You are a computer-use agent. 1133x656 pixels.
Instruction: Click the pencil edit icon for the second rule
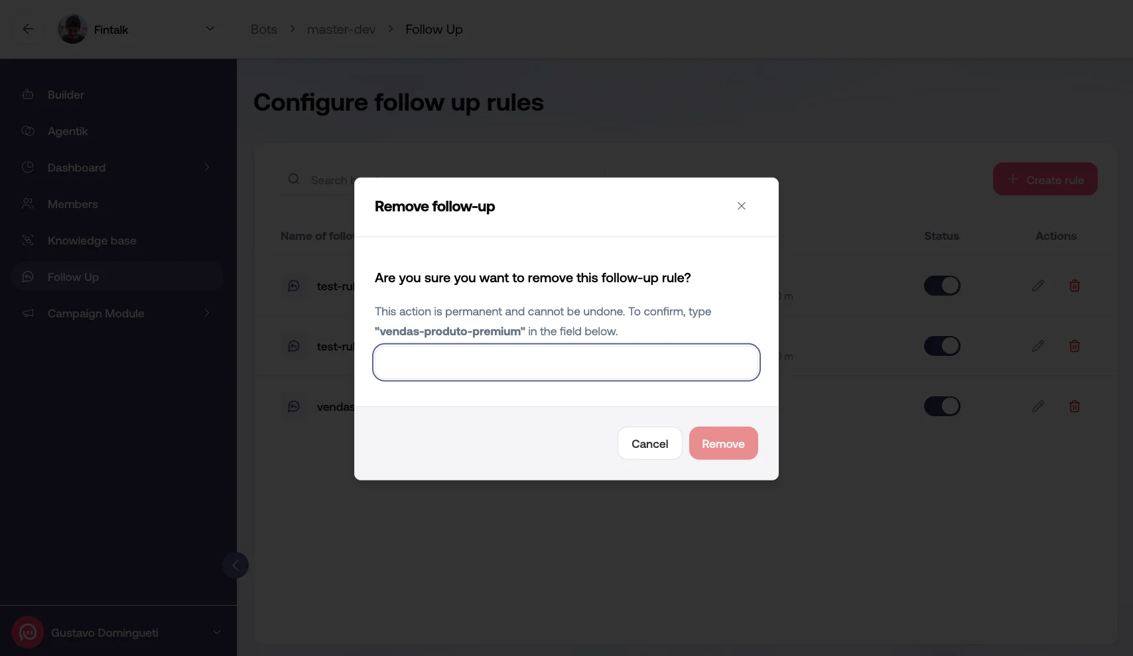[1038, 346]
